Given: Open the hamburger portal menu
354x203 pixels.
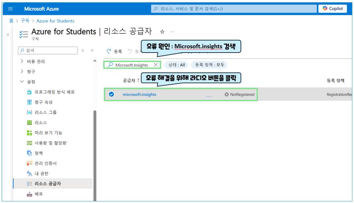Looking at the screenshot, I should point(10,9).
